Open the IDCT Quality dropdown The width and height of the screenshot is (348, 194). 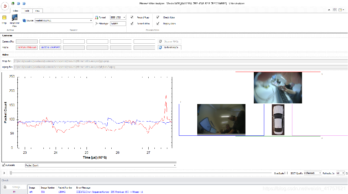(320, 173)
